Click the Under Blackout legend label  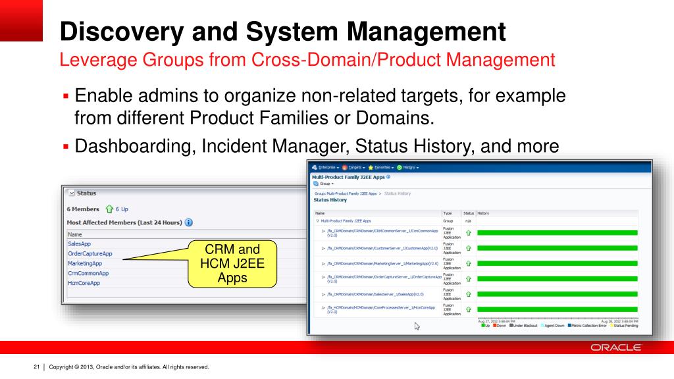coord(525,326)
